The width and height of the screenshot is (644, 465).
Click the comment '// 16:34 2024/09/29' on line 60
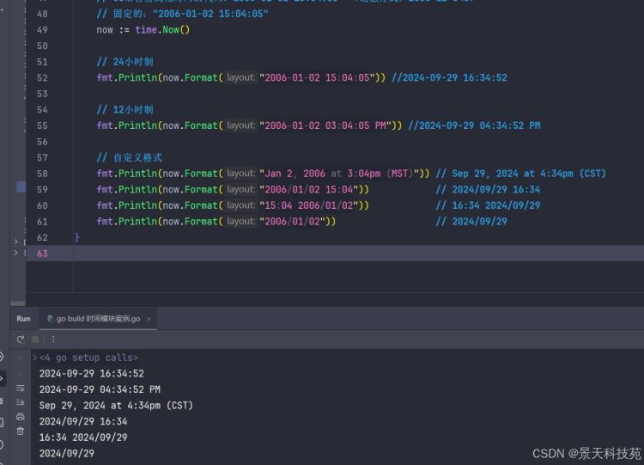488,205
